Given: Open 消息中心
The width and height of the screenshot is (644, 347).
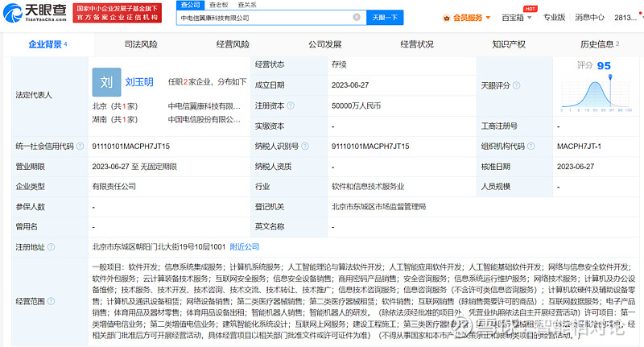Looking at the screenshot, I should point(589,17).
